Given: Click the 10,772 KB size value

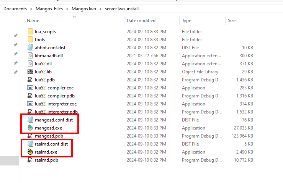Looking at the screenshot, I should tap(244, 160).
